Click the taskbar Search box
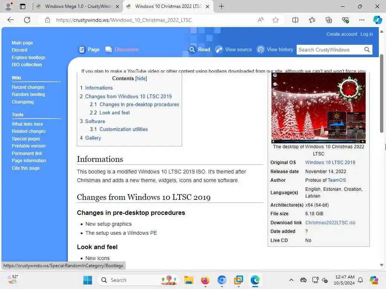Screen dimensions: 386x289 pyautogui.click(x=138, y=280)
